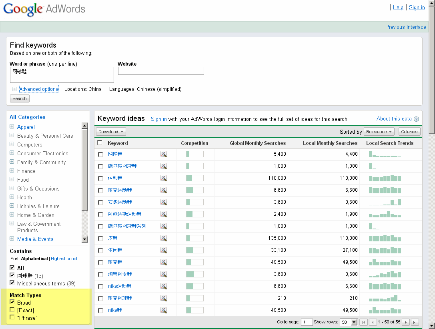
Task: Uncheck the All filter under Contains
Action: pos(12,268)
